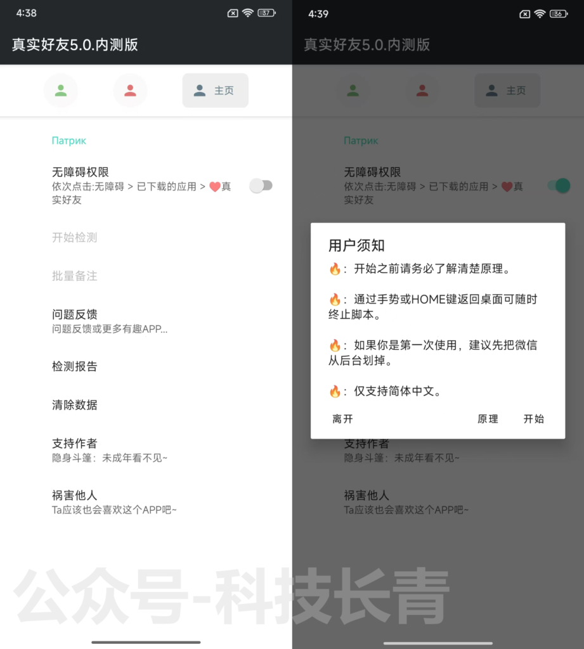Open 检测报告 in left screen
The width and height of the screenshot is (584, 649).
[x=146, y=366]
